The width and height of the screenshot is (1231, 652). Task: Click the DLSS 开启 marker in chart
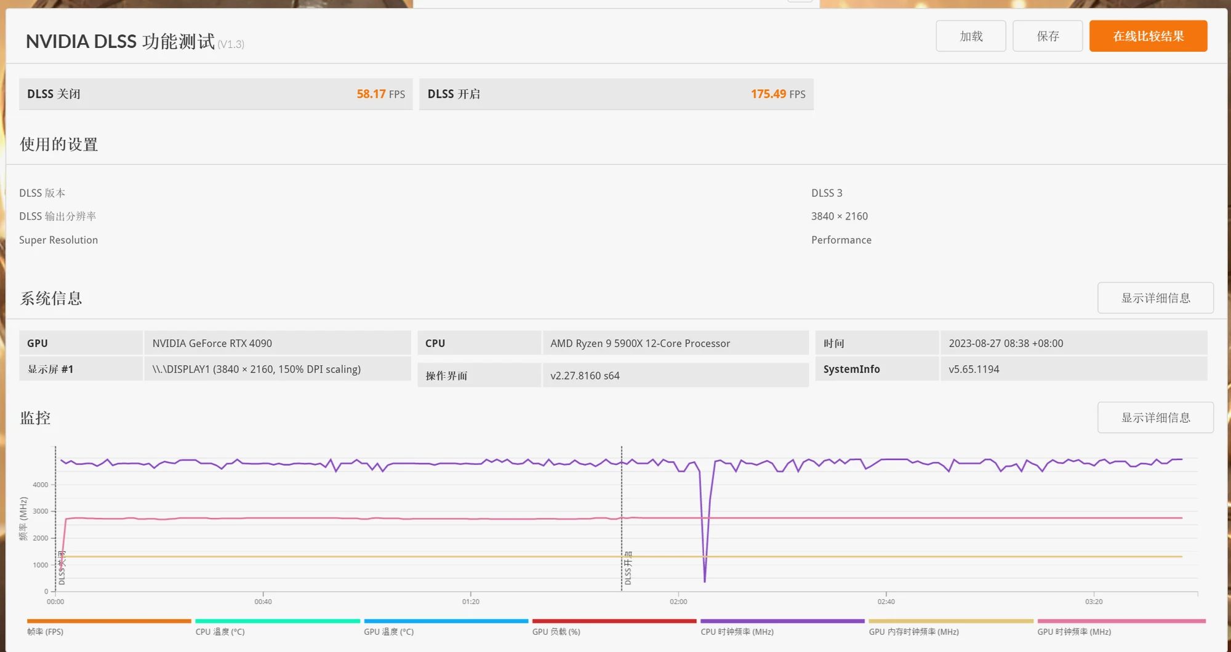(628, 568)
